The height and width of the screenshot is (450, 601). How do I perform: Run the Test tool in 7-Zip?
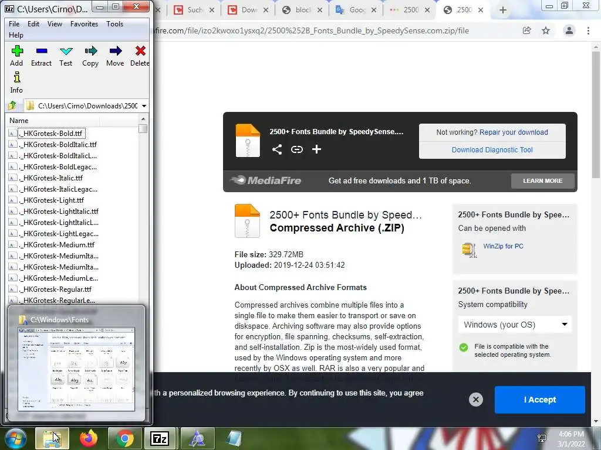(66, 56)
